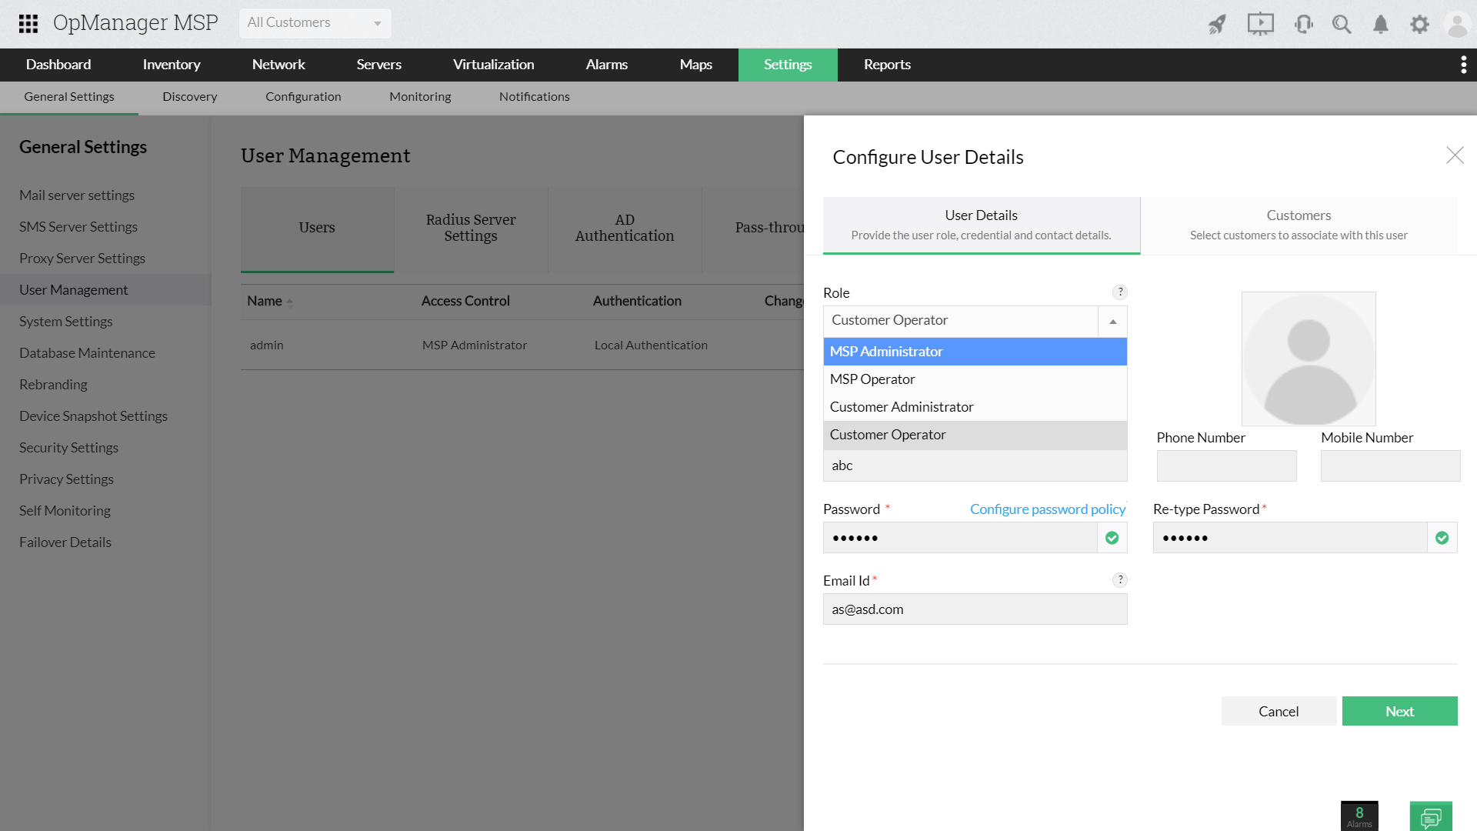1477x831 pixels.
Task: Switch to the Customers step tab
Action: 1299,225
